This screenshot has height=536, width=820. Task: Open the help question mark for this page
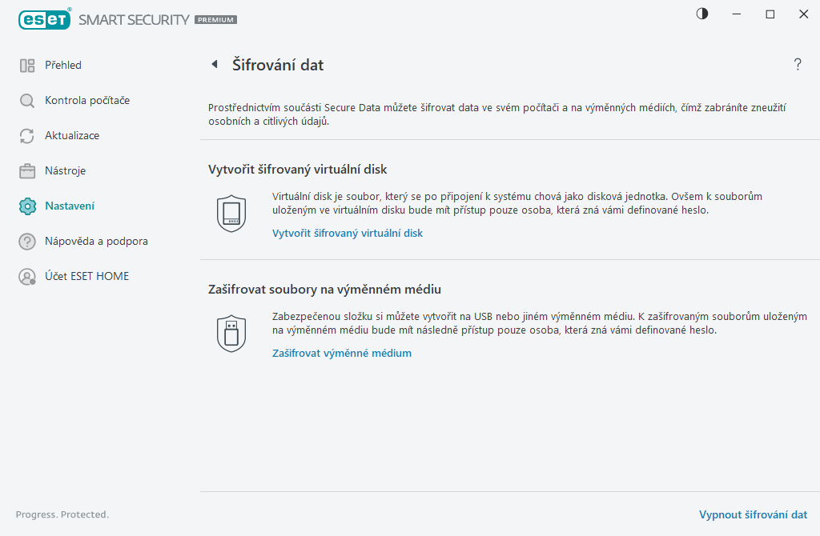tap(798, 65)
